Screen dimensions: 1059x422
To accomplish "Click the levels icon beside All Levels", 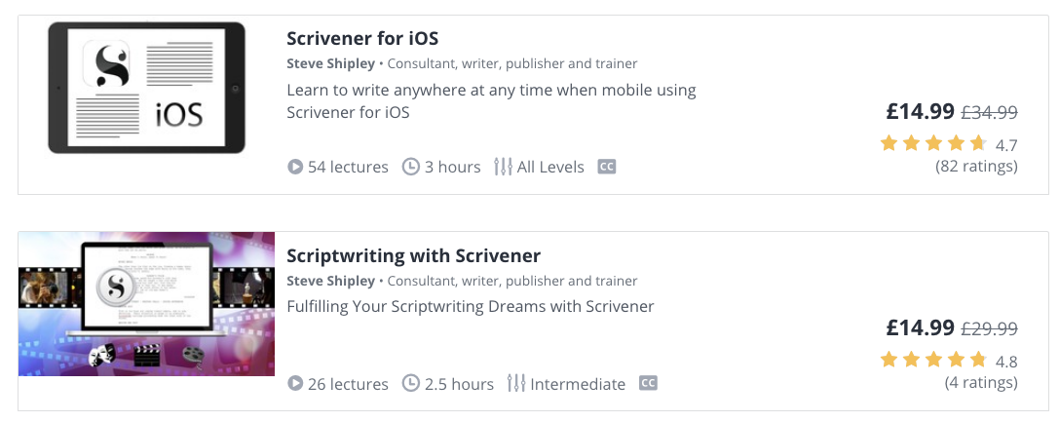I will coord(503,167).
